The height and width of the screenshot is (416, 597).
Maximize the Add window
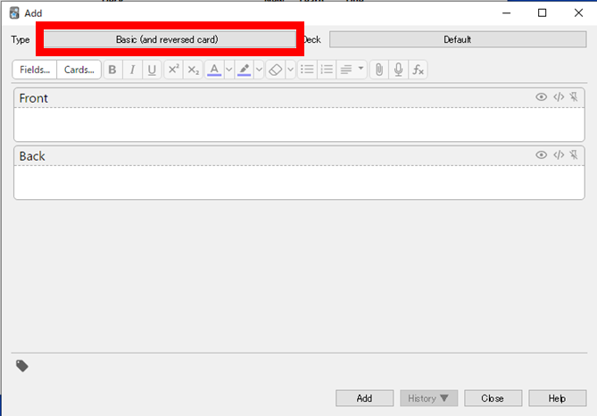[x=543, y=13]
